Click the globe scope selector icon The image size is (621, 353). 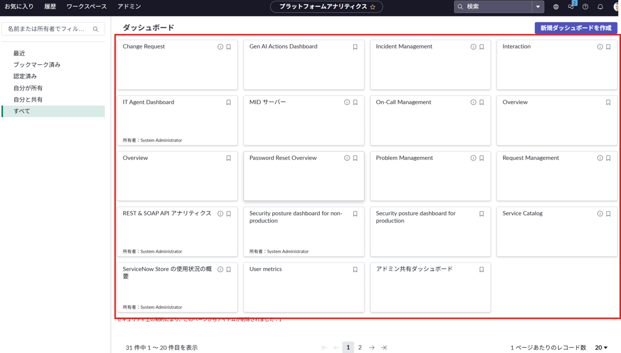click(556, 7)
